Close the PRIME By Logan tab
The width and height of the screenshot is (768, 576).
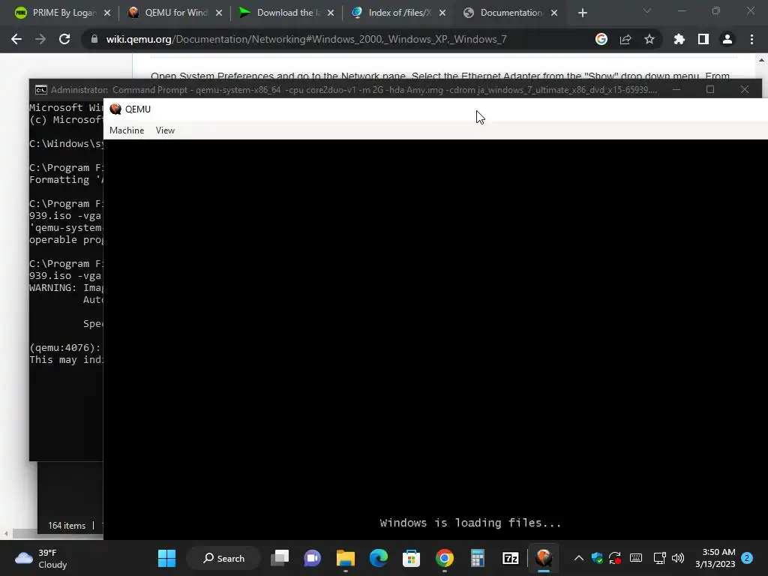tap(107, 13)
